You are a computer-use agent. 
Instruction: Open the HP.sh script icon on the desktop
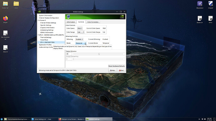tap(210, 18)
